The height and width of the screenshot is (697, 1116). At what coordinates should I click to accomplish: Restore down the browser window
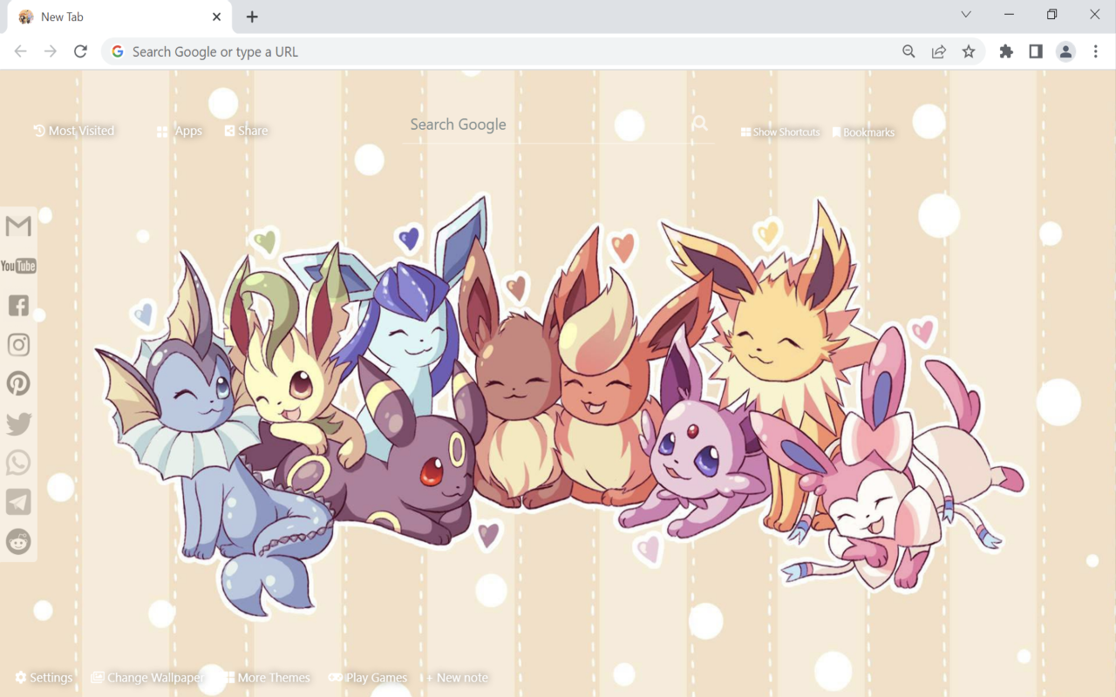click(x=1051, y=14)
